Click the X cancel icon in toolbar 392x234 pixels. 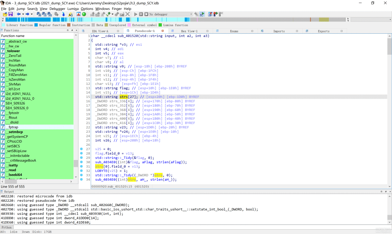127,14
